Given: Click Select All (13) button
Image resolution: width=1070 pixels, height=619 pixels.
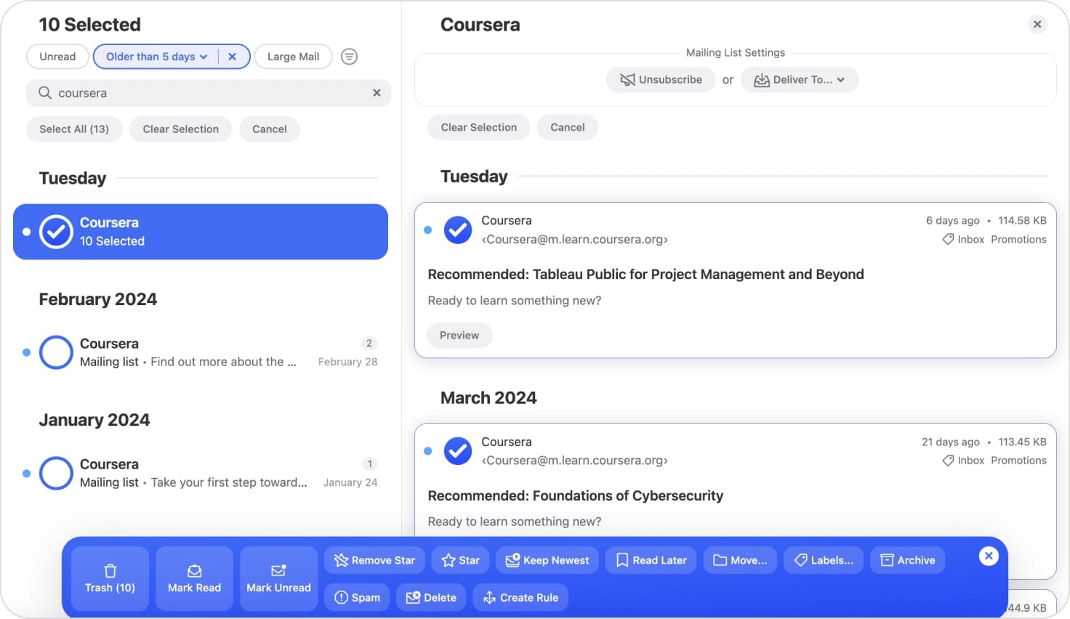Looking at the screenshot, I should tap(74, 129).
